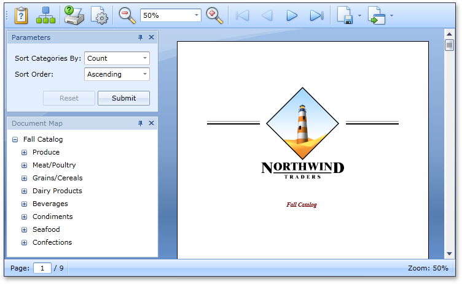Toggle the Parameters panel toolbar icon
This screenshot has width=462, height=284.
pos(21,15)
